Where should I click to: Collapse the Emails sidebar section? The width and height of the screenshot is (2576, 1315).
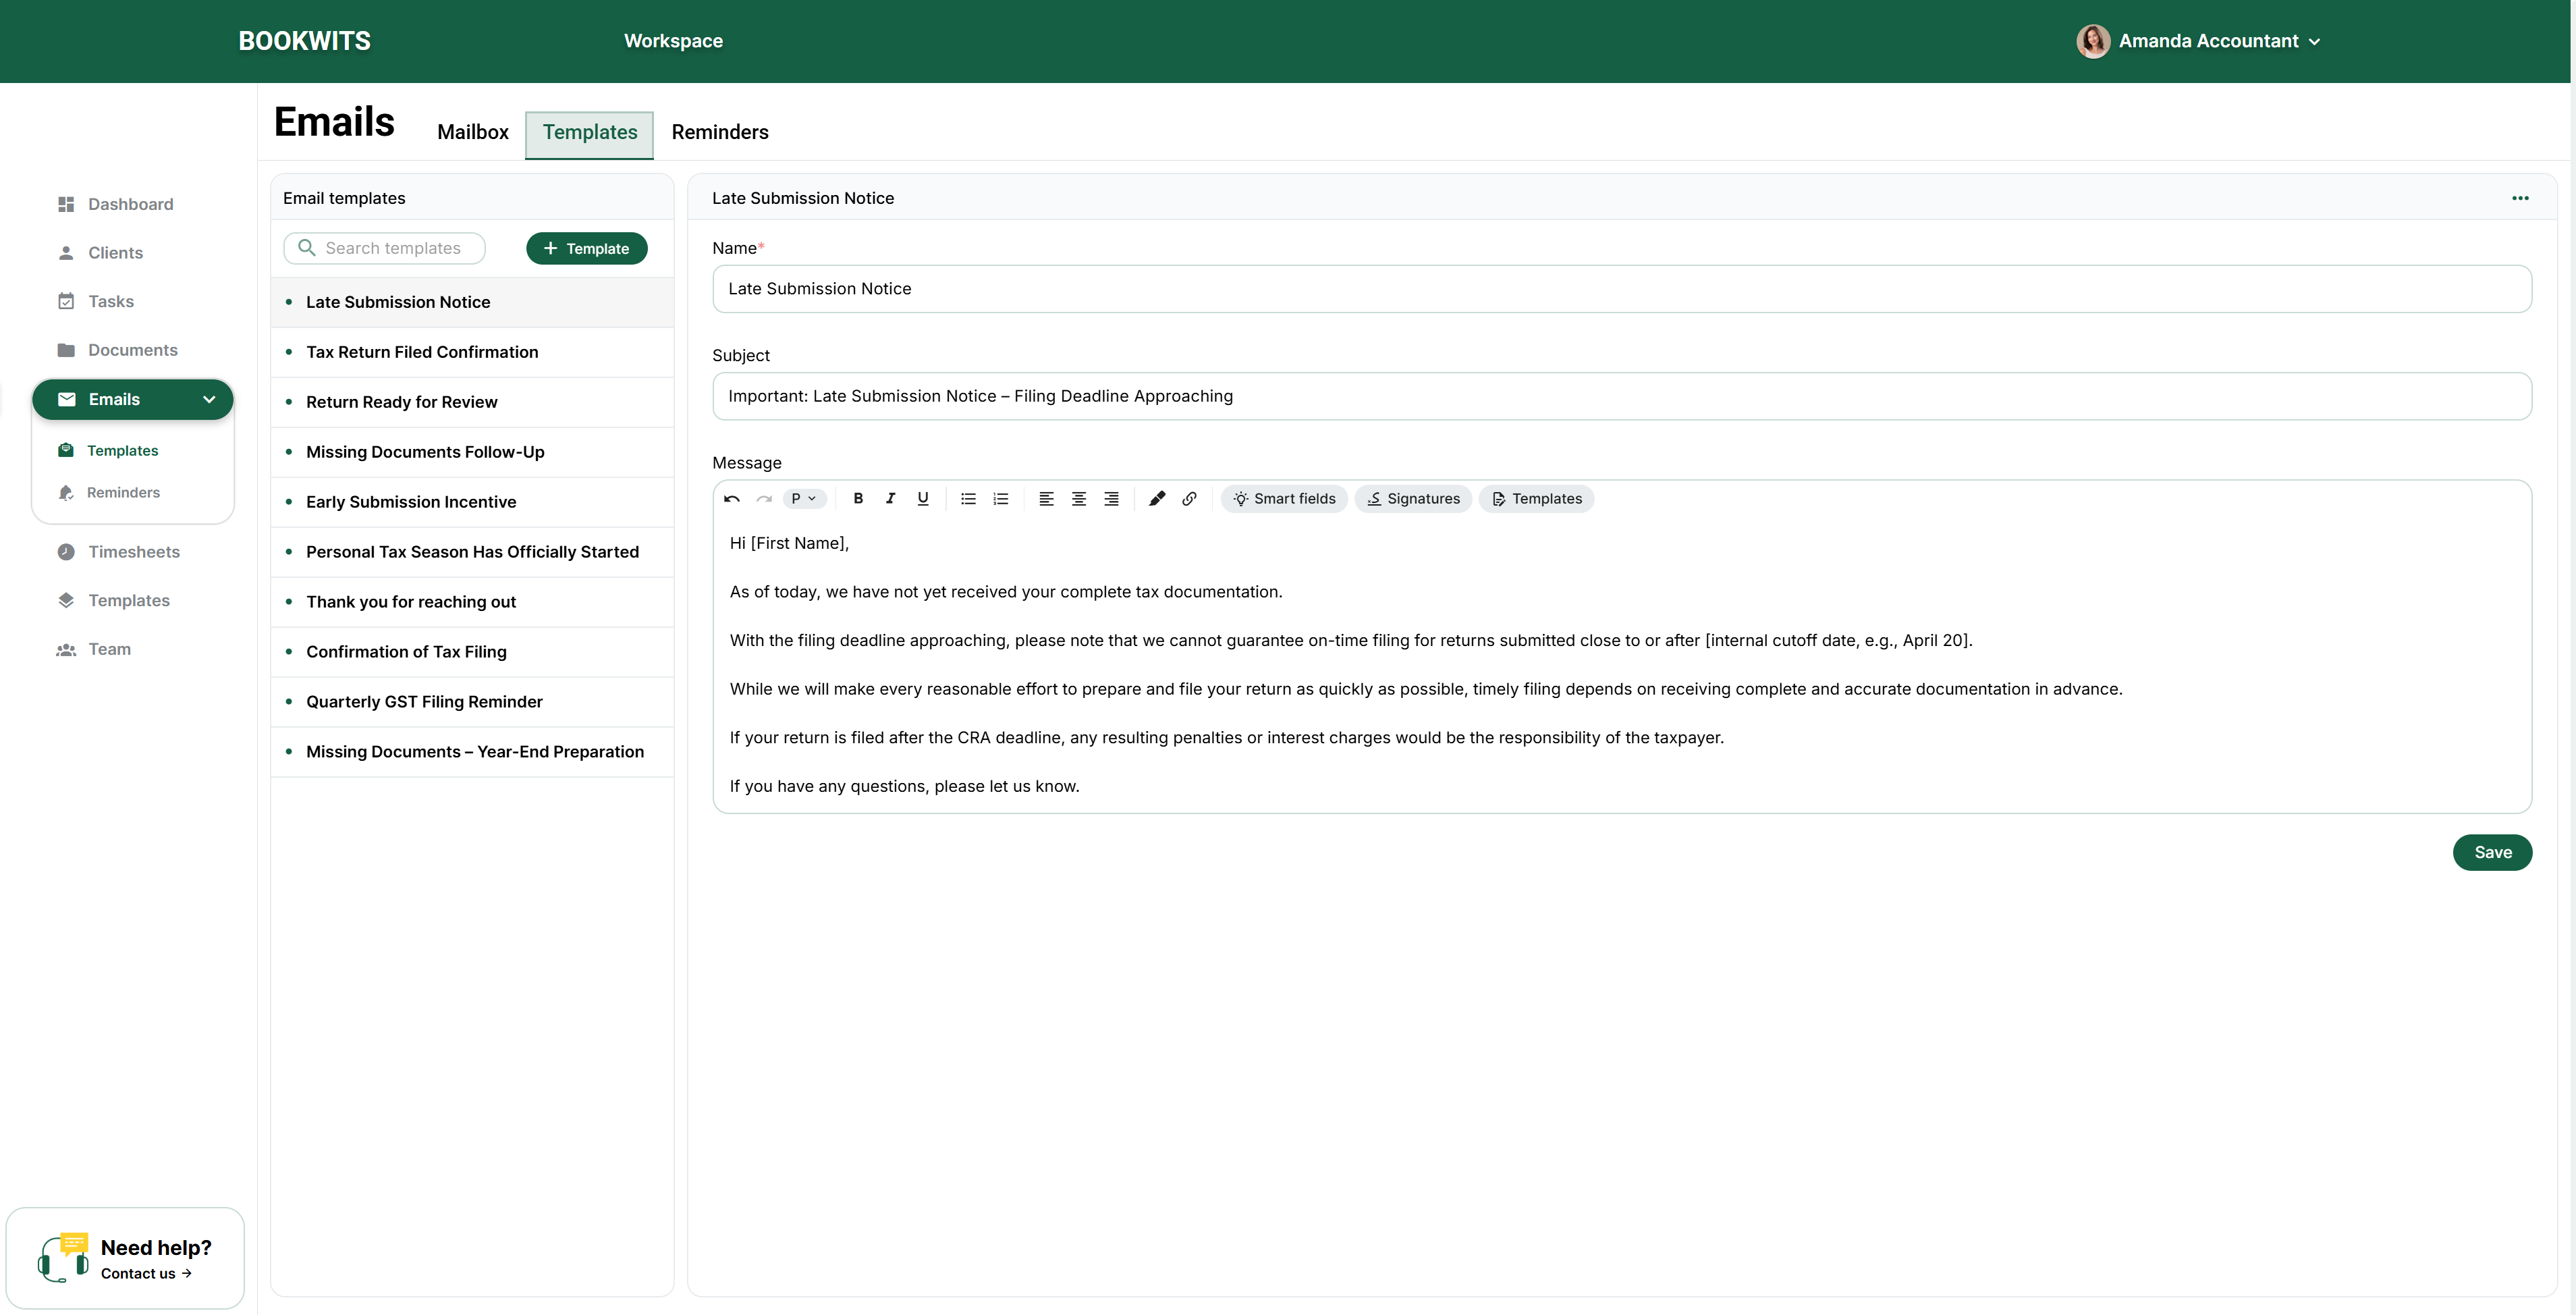coord(209,400)
